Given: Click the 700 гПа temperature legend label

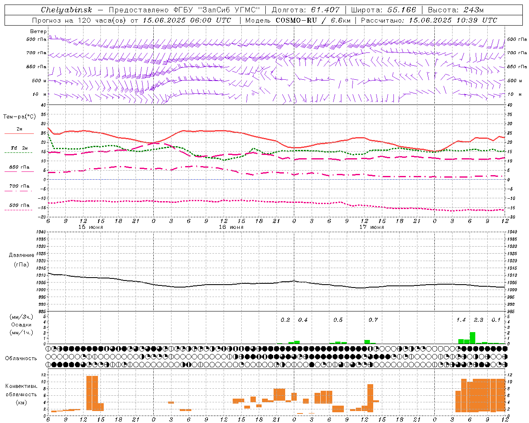Looking at the screenshot, I should point(19,186).
